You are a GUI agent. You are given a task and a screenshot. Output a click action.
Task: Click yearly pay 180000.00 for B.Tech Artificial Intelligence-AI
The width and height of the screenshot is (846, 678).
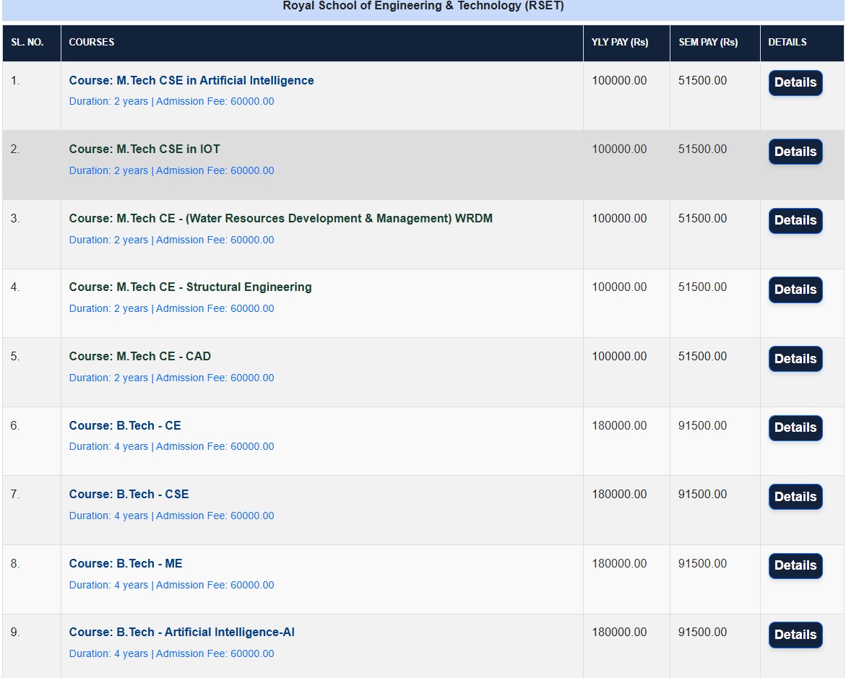[x=619, y=633]
